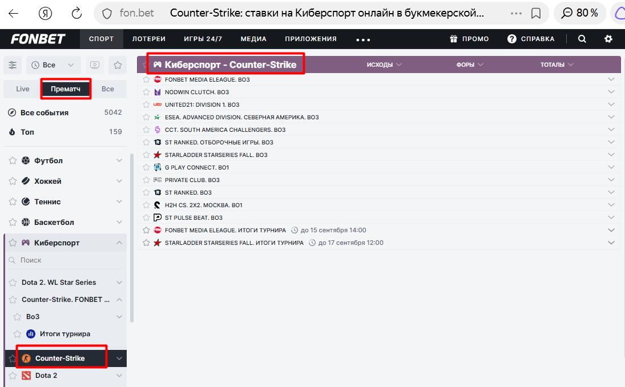Viewport: 625px width, 387px height.
Task: Open the ПРОМО link
Action: pyautogui.click(x=469, y=39)
